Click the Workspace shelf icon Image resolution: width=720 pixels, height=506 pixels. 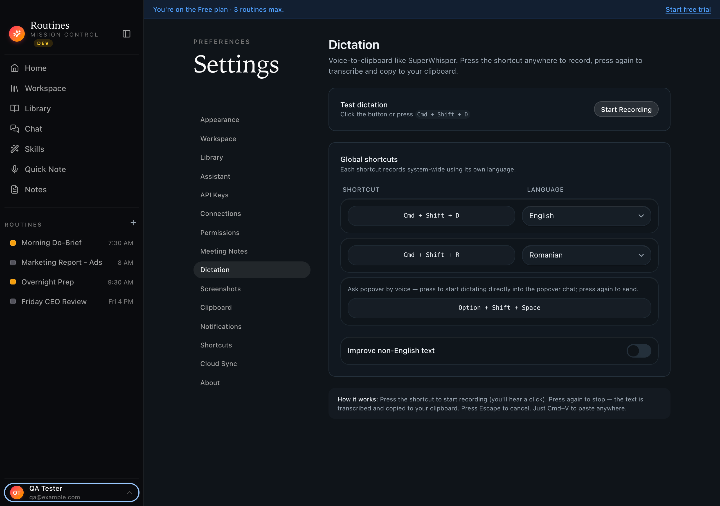point(14,88)
